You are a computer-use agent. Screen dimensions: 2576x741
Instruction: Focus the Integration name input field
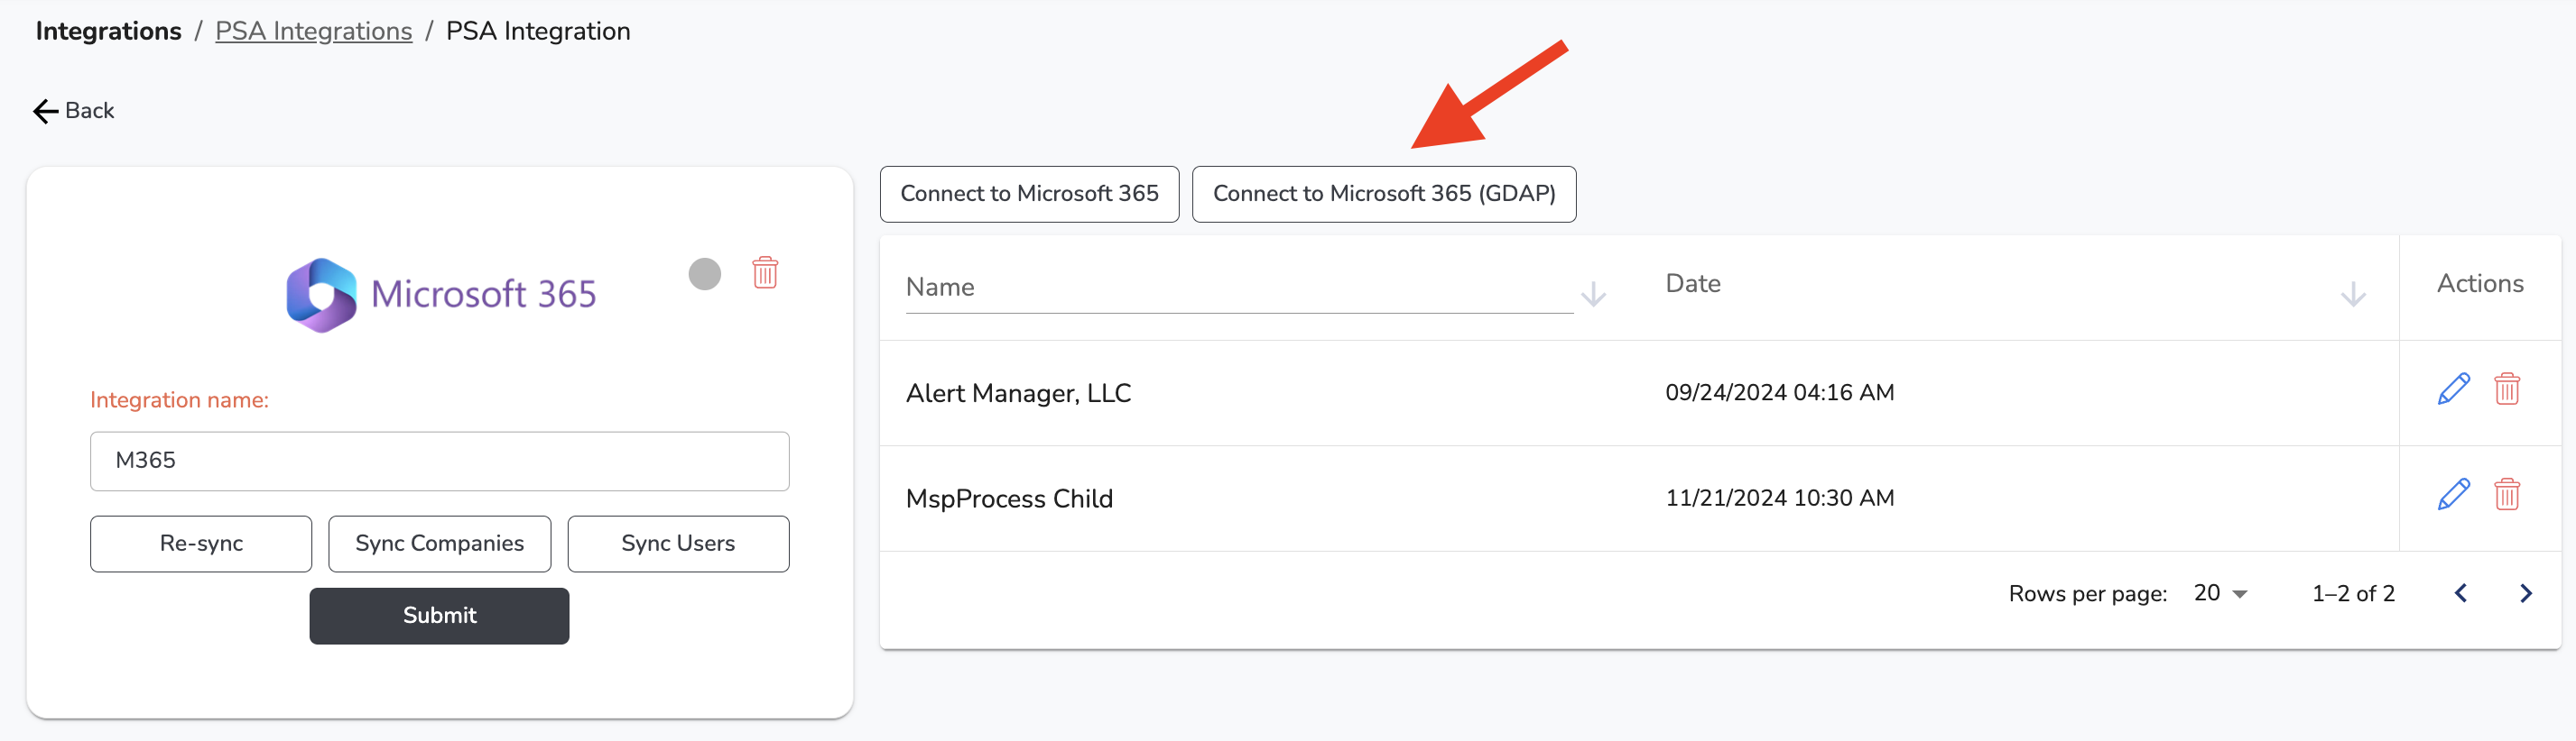coord(439,461)
